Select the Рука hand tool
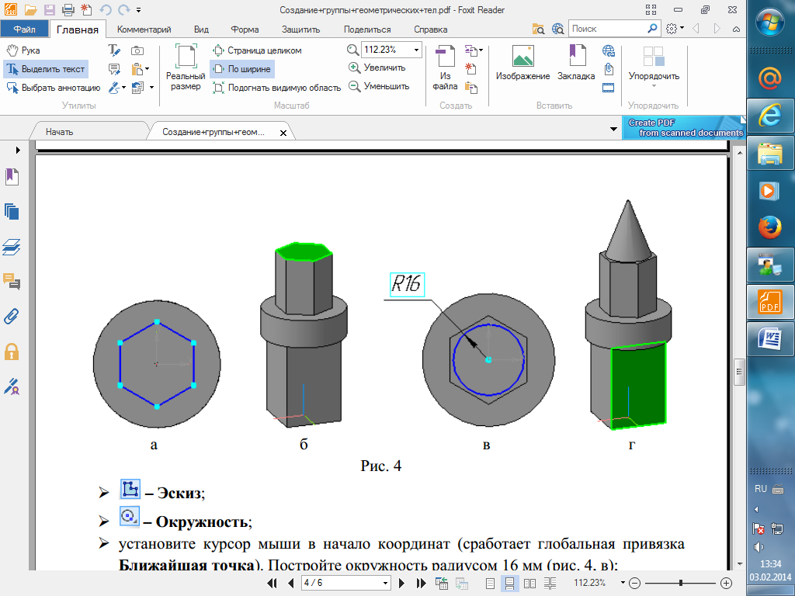Viewport: 795px width, 596px height. point(23,50)
